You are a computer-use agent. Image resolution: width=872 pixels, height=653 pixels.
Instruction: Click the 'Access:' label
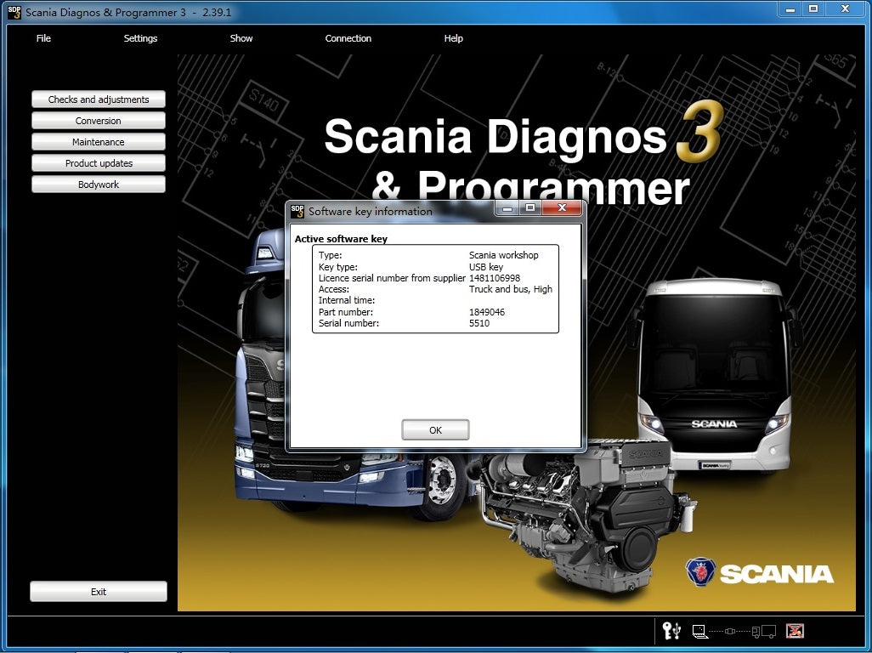(334, 289)
